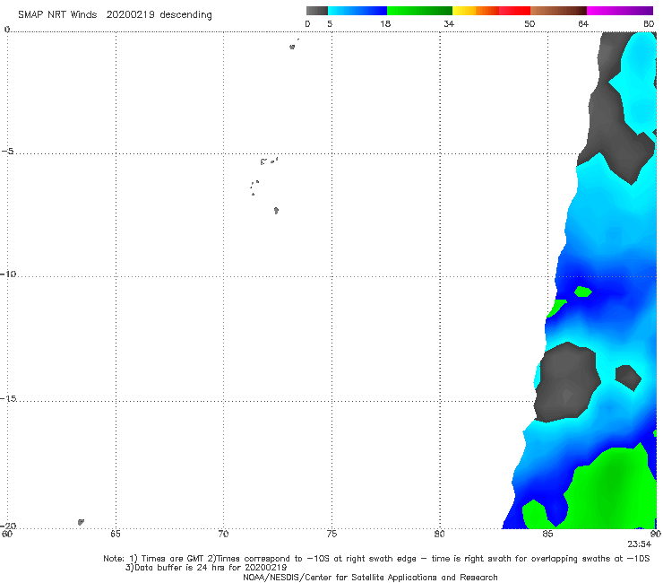Click the latitude axis label "-20"
The image size is (663, 583).
click(8, 526)
